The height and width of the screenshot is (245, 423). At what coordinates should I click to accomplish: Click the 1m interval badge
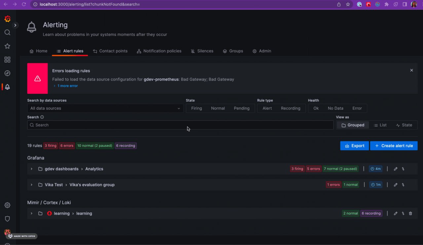(x=375, y=185)
